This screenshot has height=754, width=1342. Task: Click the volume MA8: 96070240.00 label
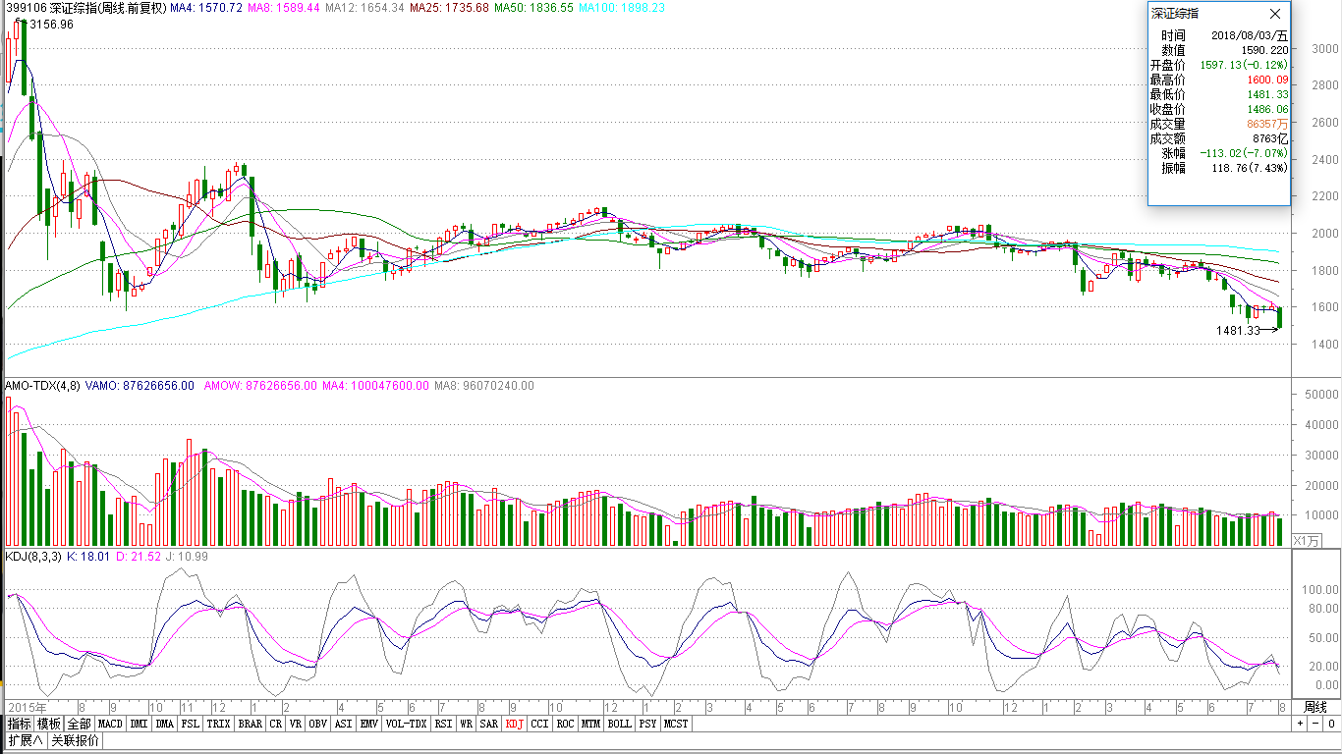pyautogui.click(x=483, y=386)
